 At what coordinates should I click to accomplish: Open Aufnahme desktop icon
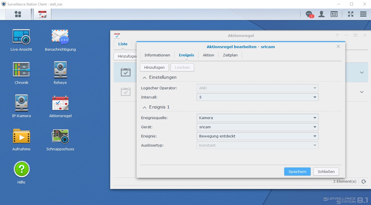click(21, 140)
